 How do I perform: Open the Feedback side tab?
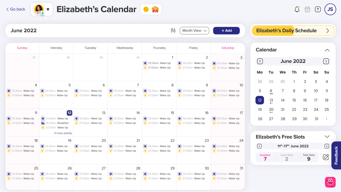pos(336,155)
